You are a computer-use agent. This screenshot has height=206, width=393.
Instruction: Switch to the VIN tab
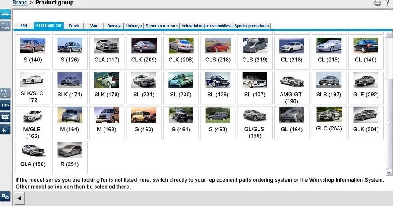pos(24,26)
